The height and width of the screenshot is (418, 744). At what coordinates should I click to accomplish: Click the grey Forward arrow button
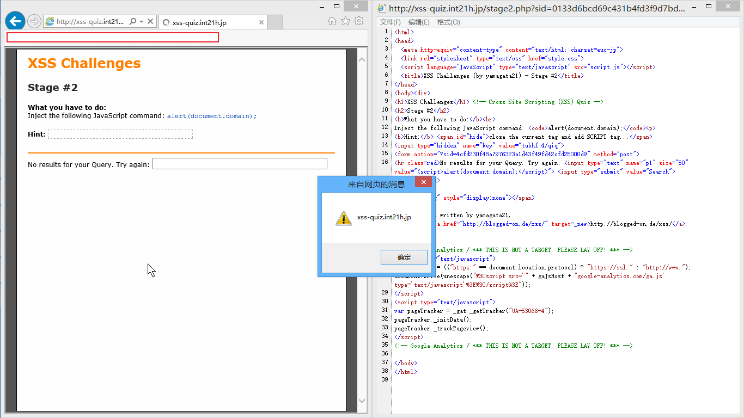pos(34,21)
